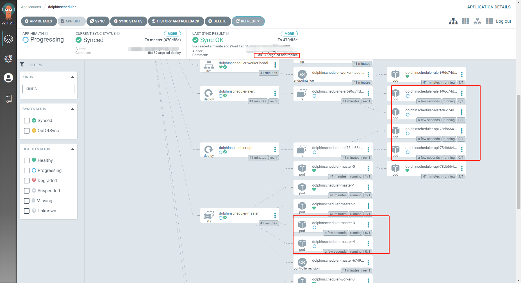Tick the Degraded health status checkbox
Screen dimensions: 521x283
27,181
